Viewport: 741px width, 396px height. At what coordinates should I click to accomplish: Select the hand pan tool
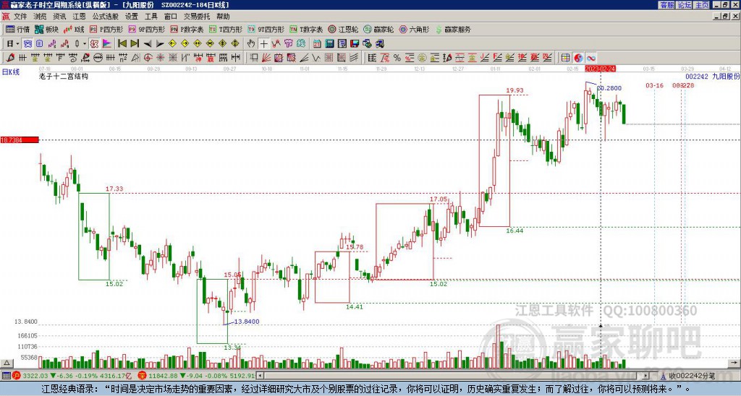click(x=251, y=43)
